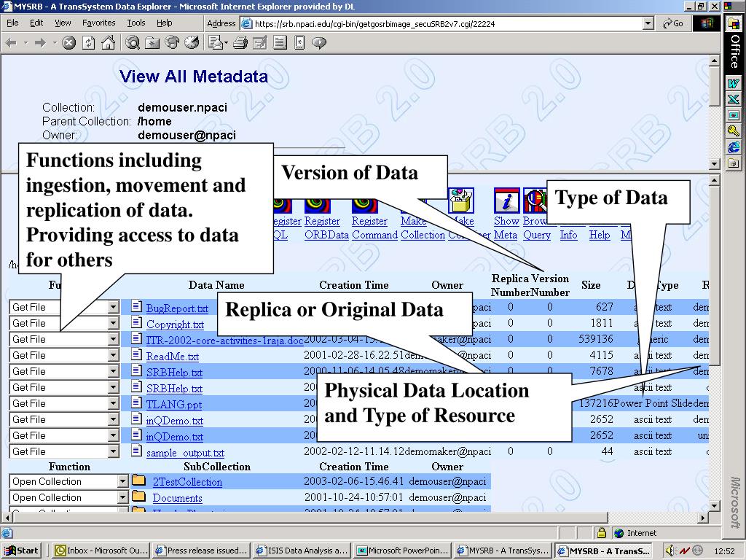Launch PowerPoint from the Office shortcut bar
The width and height of the screenshot is (746, 560).
(733, 115)
